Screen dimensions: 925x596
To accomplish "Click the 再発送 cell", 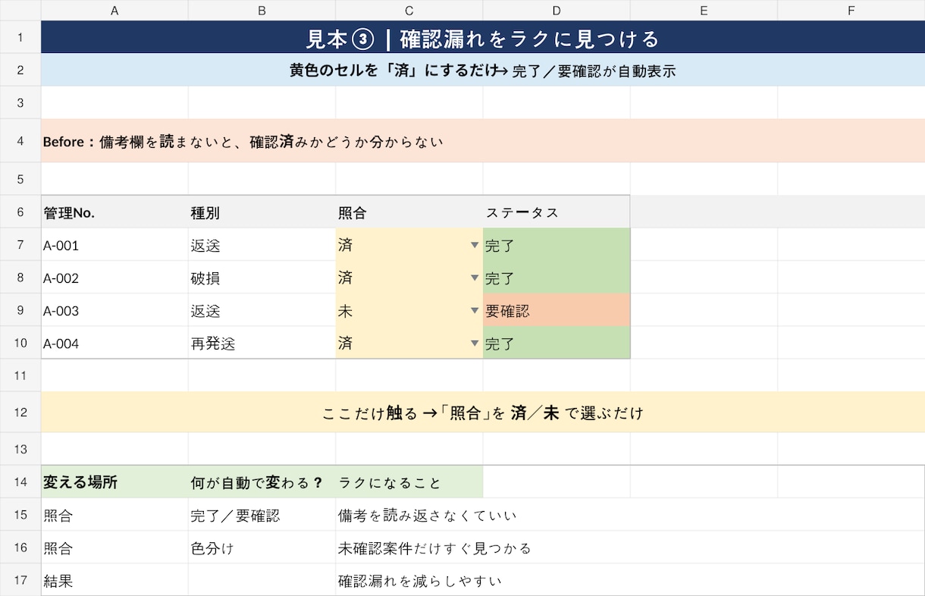I will point(262,343).
